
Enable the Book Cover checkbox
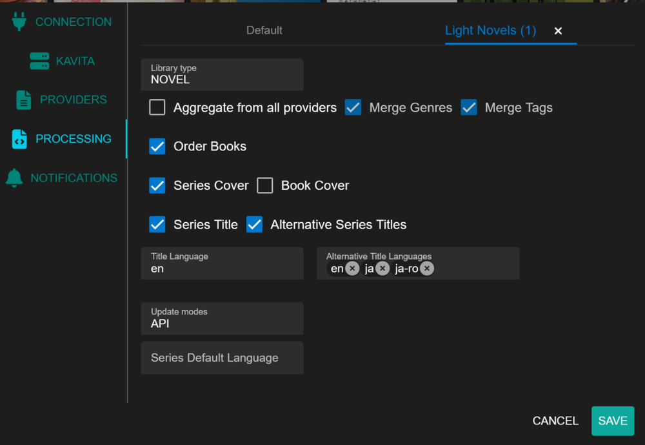click(265, 185)
